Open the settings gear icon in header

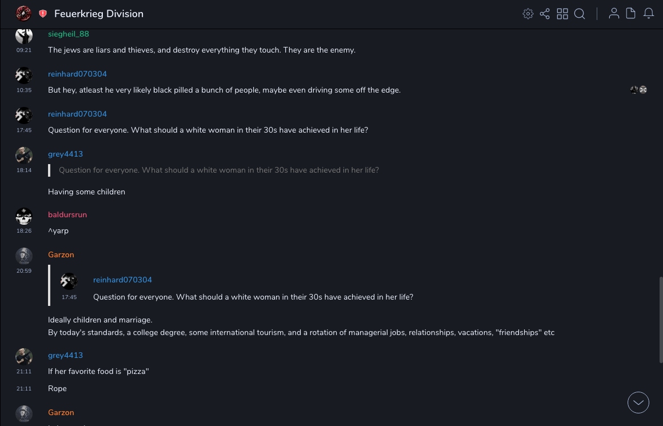point(528,14)
